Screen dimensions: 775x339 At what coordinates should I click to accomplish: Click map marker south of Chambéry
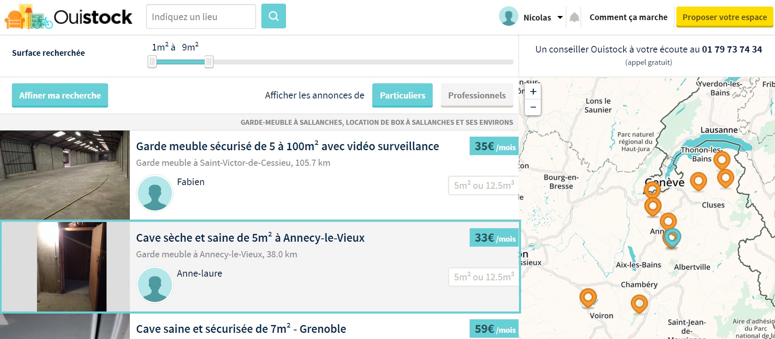(x=639, y=304)
